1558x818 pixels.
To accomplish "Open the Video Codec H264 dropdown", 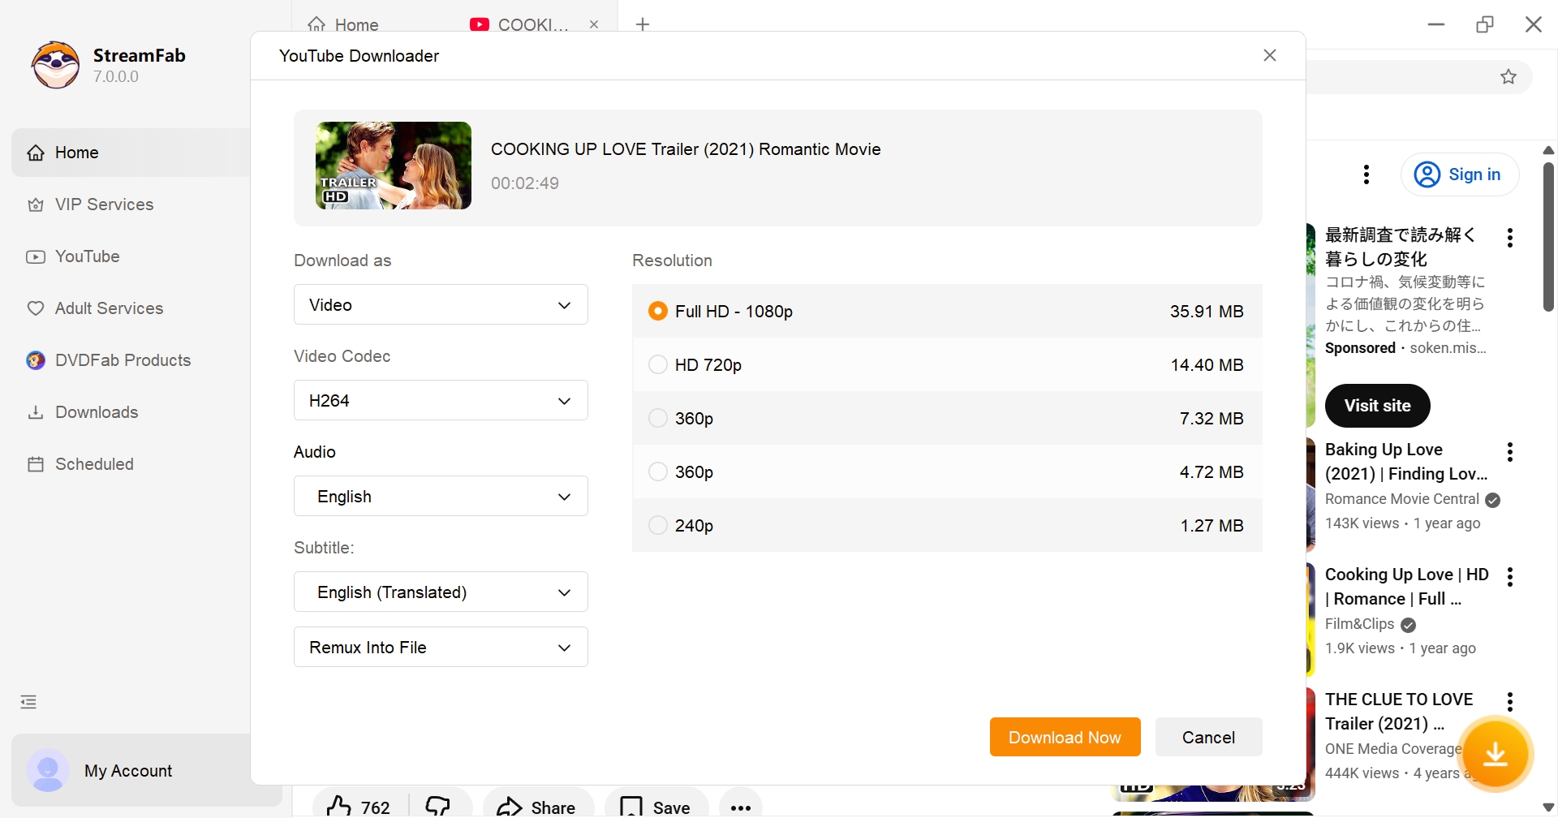I will click(441, 401).
